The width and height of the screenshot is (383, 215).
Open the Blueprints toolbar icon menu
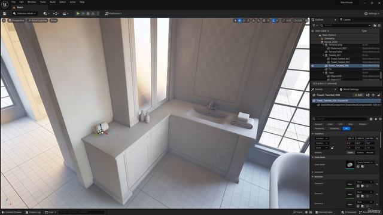pos(56,14)
